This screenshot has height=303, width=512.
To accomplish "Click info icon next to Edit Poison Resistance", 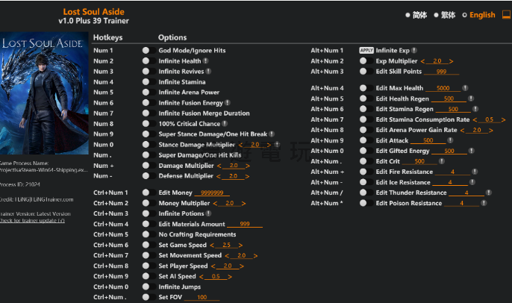I will pos(484,203).
